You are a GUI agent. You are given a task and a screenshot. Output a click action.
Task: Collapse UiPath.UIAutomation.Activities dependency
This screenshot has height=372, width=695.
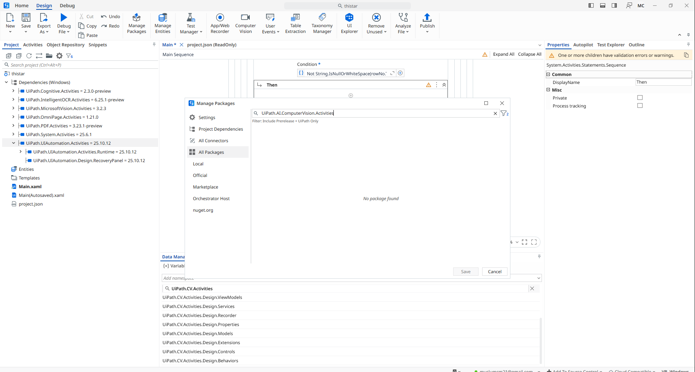[x=13, y=143]
